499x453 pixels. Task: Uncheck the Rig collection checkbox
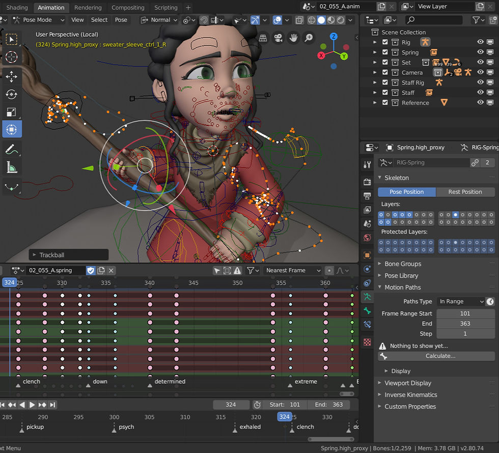coord(385,42)
